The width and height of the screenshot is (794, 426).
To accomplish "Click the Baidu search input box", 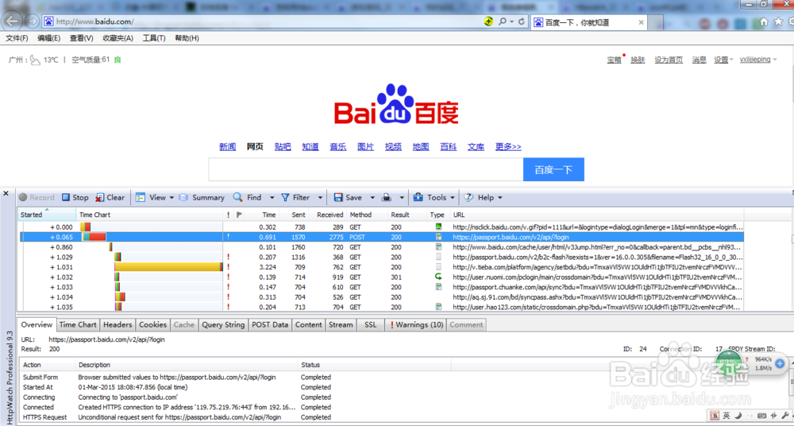I will click(365, 169).
